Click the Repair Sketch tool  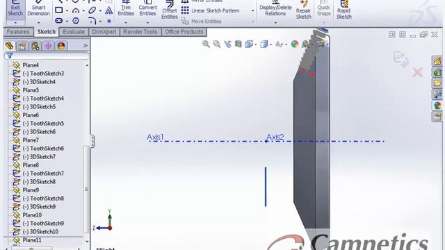[303, 10]
